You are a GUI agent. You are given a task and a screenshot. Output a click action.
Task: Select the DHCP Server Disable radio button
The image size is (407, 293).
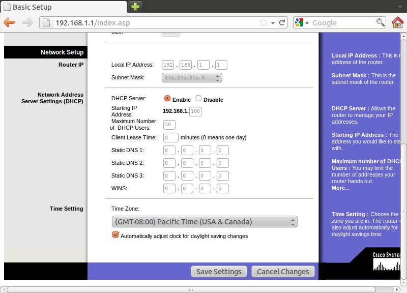198,99
